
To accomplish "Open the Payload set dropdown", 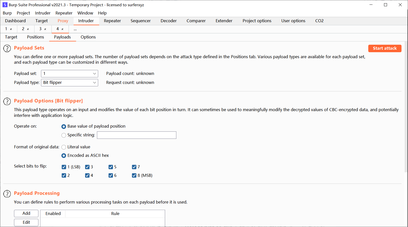I will (x=69, y=74).
